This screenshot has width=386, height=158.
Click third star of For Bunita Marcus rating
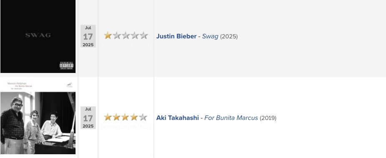[125, 117]
